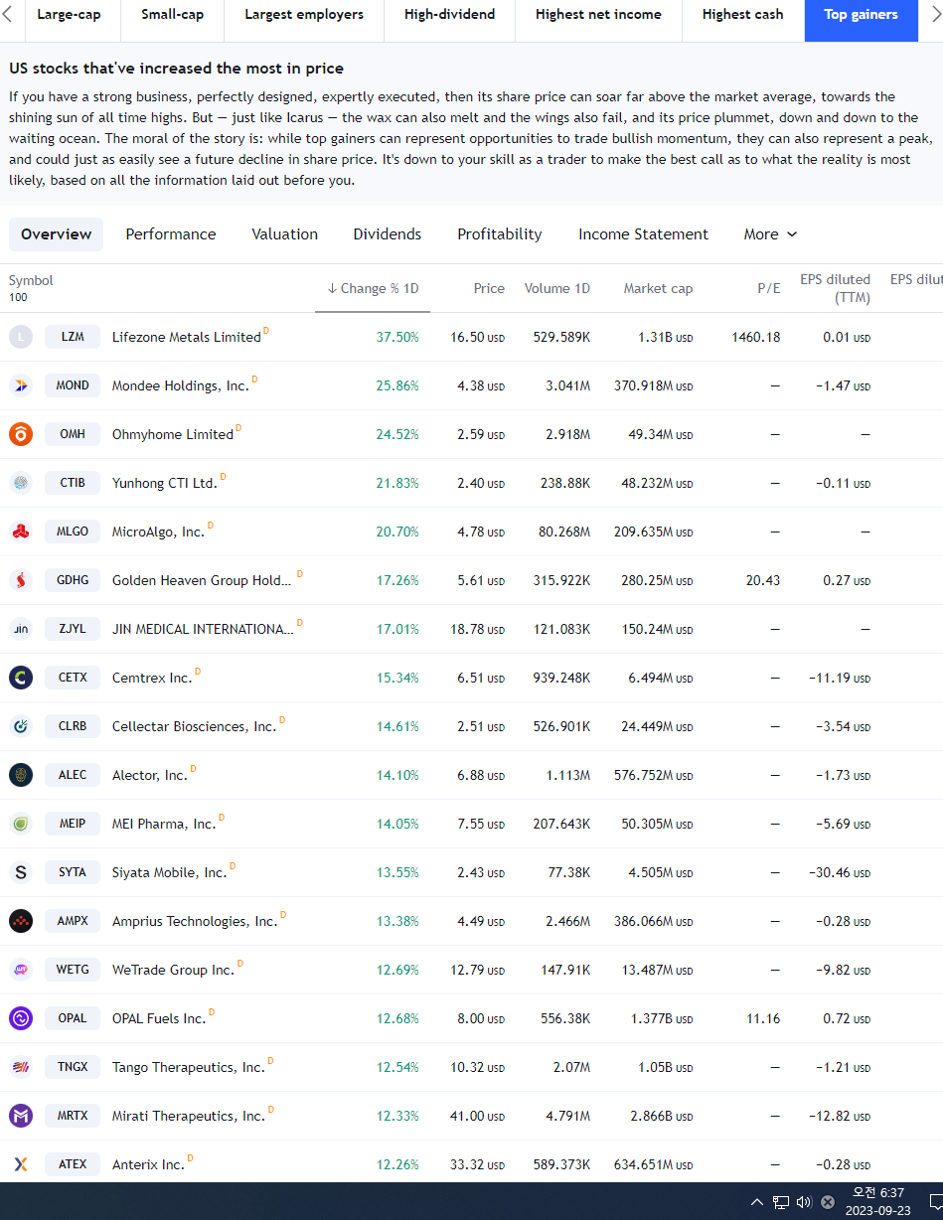This screenshot has height=1220, width=943.
Task: Click the MEI Pharma logo icon
Action: [x=21, y=824]
